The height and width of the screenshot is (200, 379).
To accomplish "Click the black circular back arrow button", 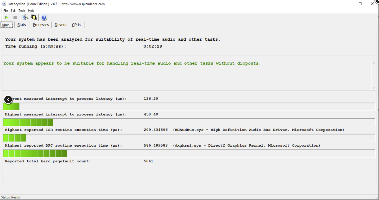I will coord(8,99).
